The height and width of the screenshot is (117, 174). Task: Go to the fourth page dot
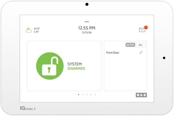[91, 95]
